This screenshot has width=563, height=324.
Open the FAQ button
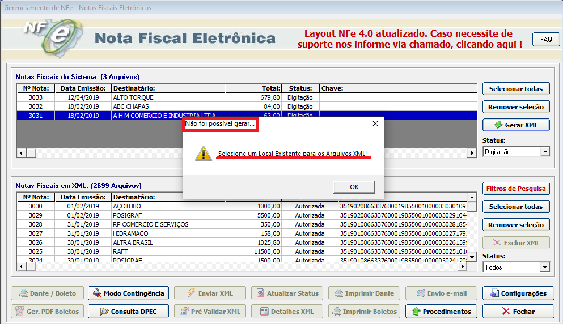pos(546,40)
